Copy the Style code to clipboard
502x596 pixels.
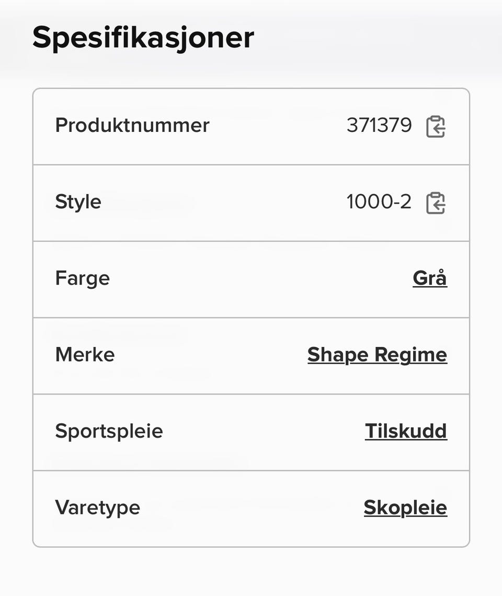click(435, 203)
